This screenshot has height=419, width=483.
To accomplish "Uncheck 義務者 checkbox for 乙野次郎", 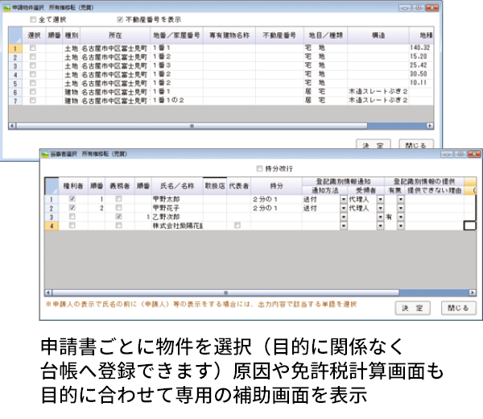I will tap(118, 217).
